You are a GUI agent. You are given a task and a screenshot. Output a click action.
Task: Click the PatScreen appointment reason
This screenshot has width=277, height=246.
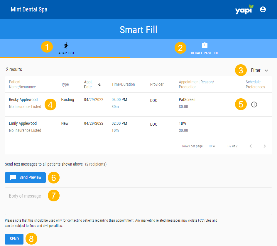[x=187, y=100]
